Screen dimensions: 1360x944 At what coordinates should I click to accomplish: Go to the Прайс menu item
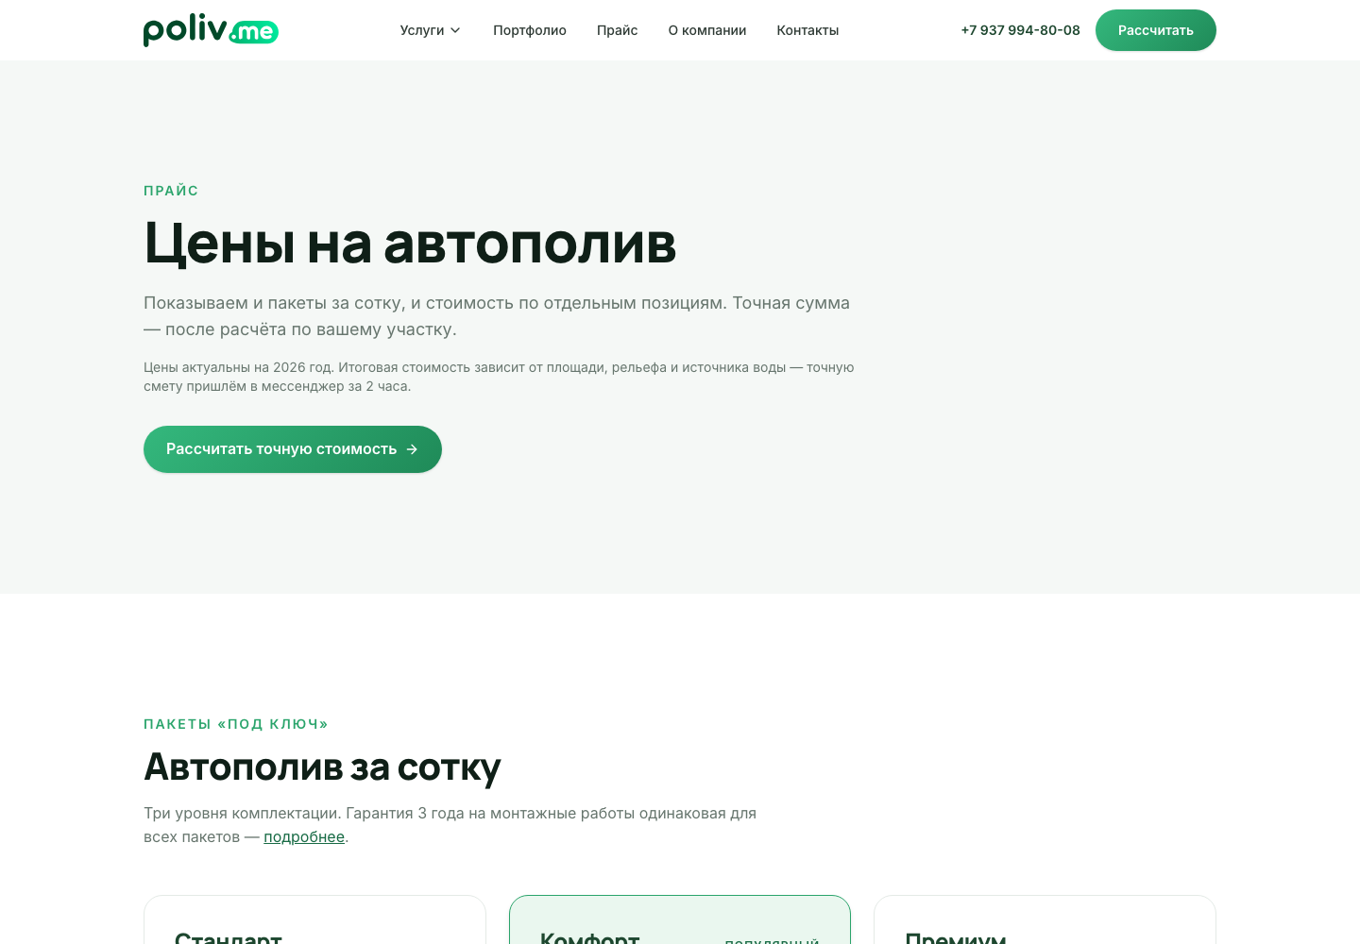coord(618,30)
